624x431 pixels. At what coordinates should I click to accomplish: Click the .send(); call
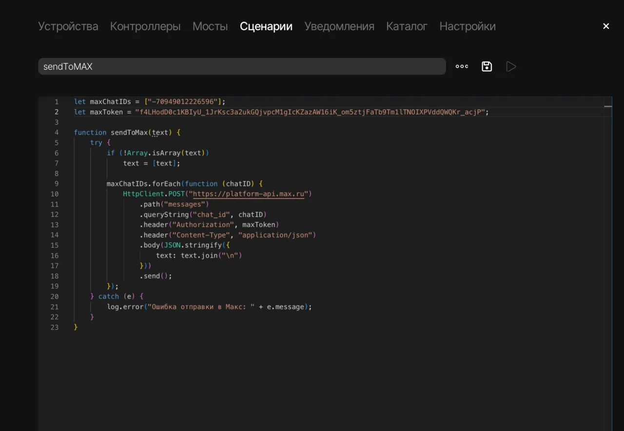coord(156,276)
